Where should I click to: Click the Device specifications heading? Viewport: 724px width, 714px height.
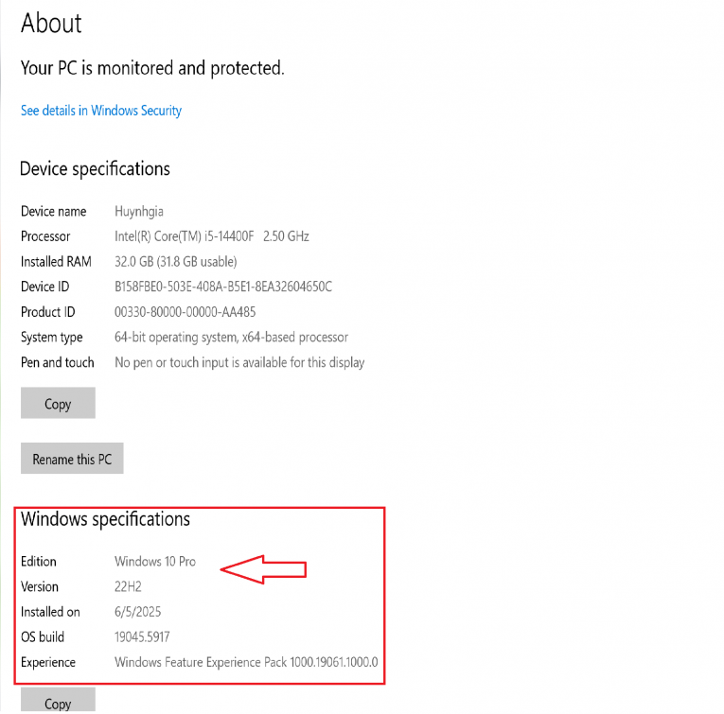click(96, 169)
